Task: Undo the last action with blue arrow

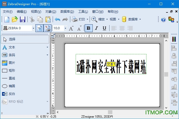Action: [57, 19]
